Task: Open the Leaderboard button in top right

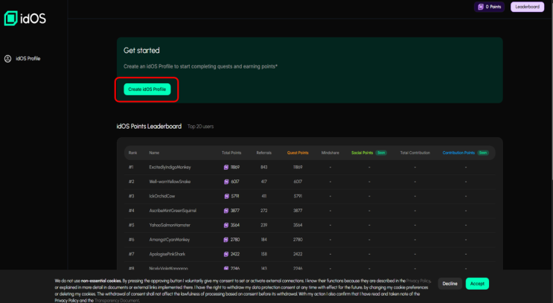Action: [x=527, y=7]
